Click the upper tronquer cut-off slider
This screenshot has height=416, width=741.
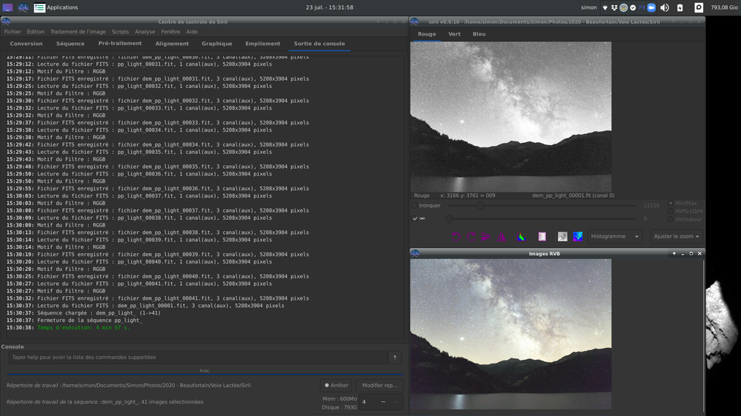480,206
